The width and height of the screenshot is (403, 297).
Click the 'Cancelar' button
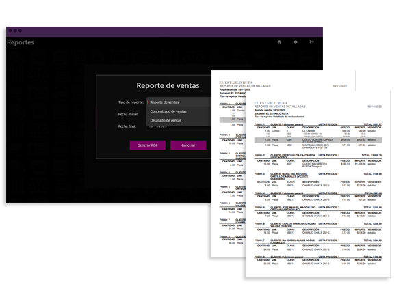[188, 145]
